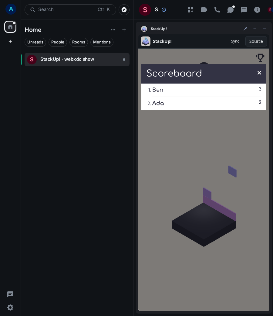Select the "Ben" scoreboard entry
273x316 pixels.
(204, 90)
